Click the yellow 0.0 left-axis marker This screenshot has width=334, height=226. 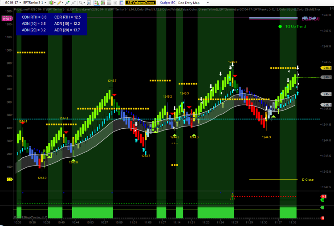[x=10, y=179]
